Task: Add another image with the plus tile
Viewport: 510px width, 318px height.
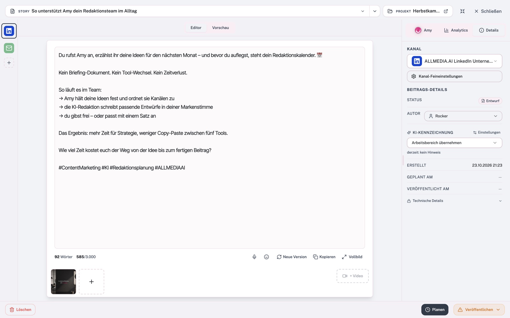Action: click(91, 282)
